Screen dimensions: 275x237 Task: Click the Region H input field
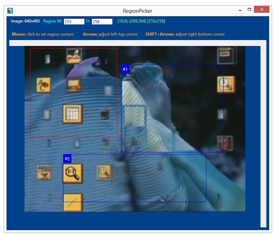(102, 21)
